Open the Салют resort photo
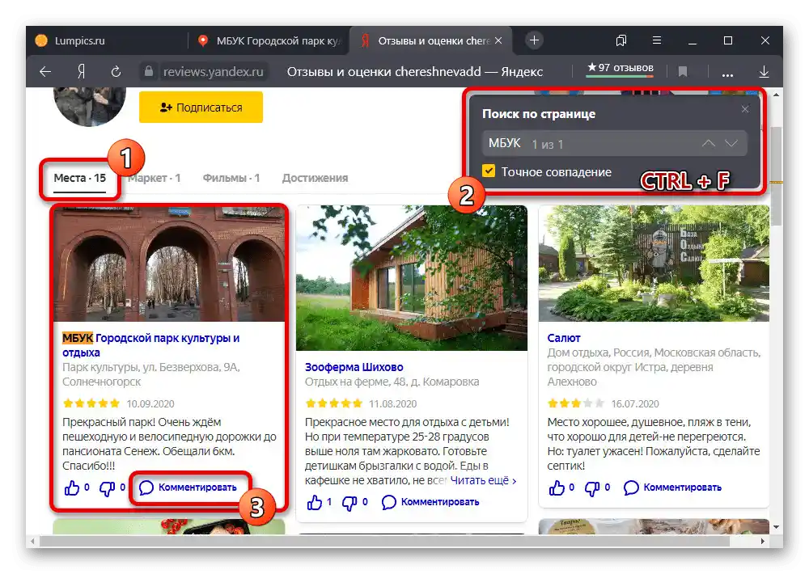The width and height of the screenshot is (809, 574). [x=654, y=264]
